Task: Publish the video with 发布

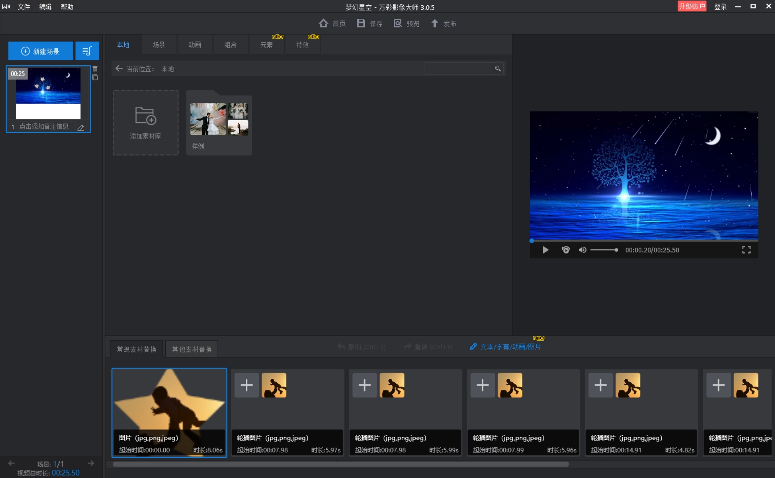Action: [x=444, y=23]
